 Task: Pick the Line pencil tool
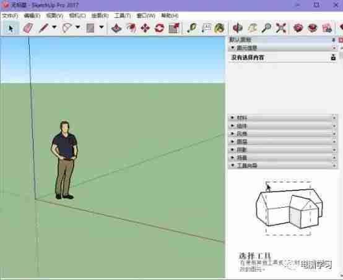(43, 28)
